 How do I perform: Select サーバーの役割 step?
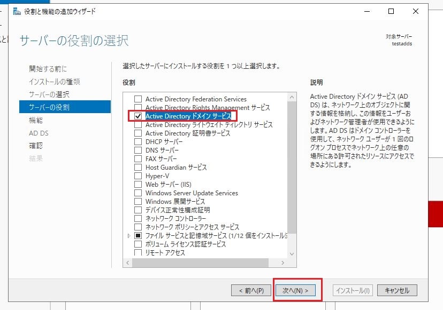[x=65, y=107]
